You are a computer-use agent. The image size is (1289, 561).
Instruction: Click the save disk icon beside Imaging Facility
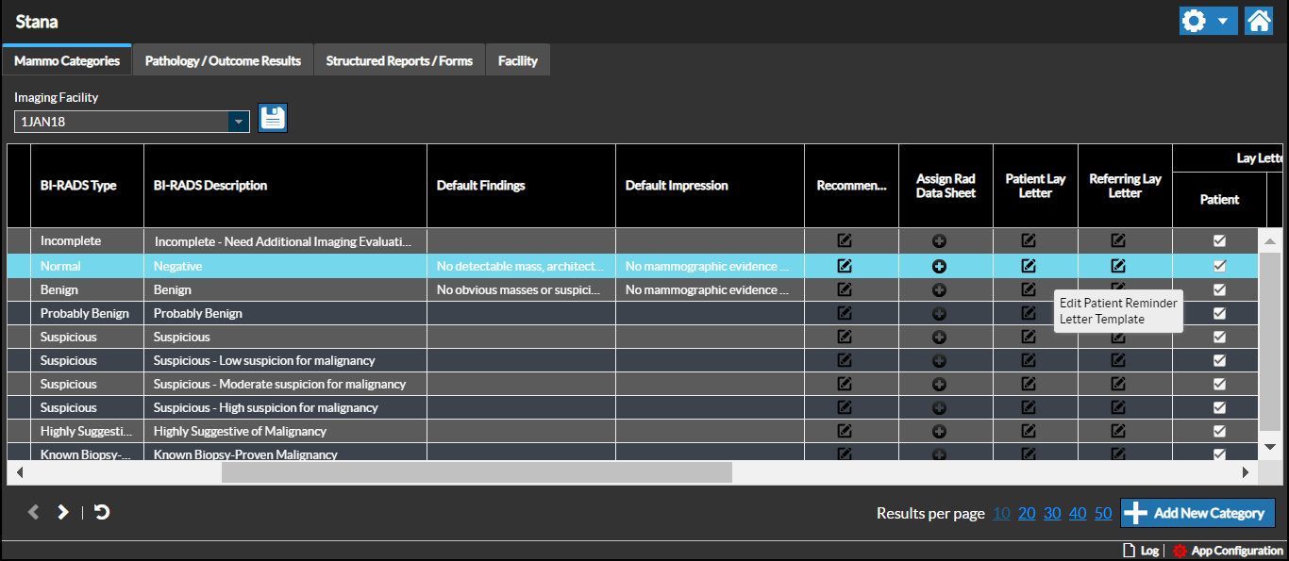[272, 118]
